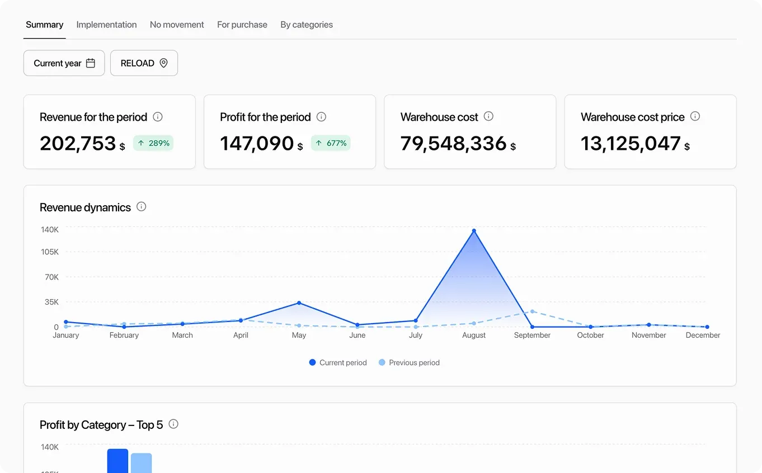Click the 677% profit growth badge
The width and height of the screenshot is (762, 473).
coord(331,143)
